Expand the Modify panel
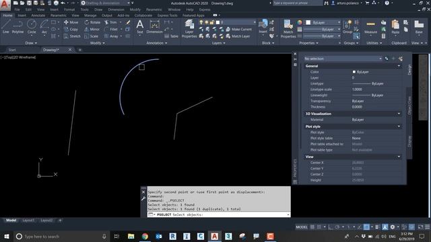The width and height of the screenshot is (431, 242). (97, 43)
